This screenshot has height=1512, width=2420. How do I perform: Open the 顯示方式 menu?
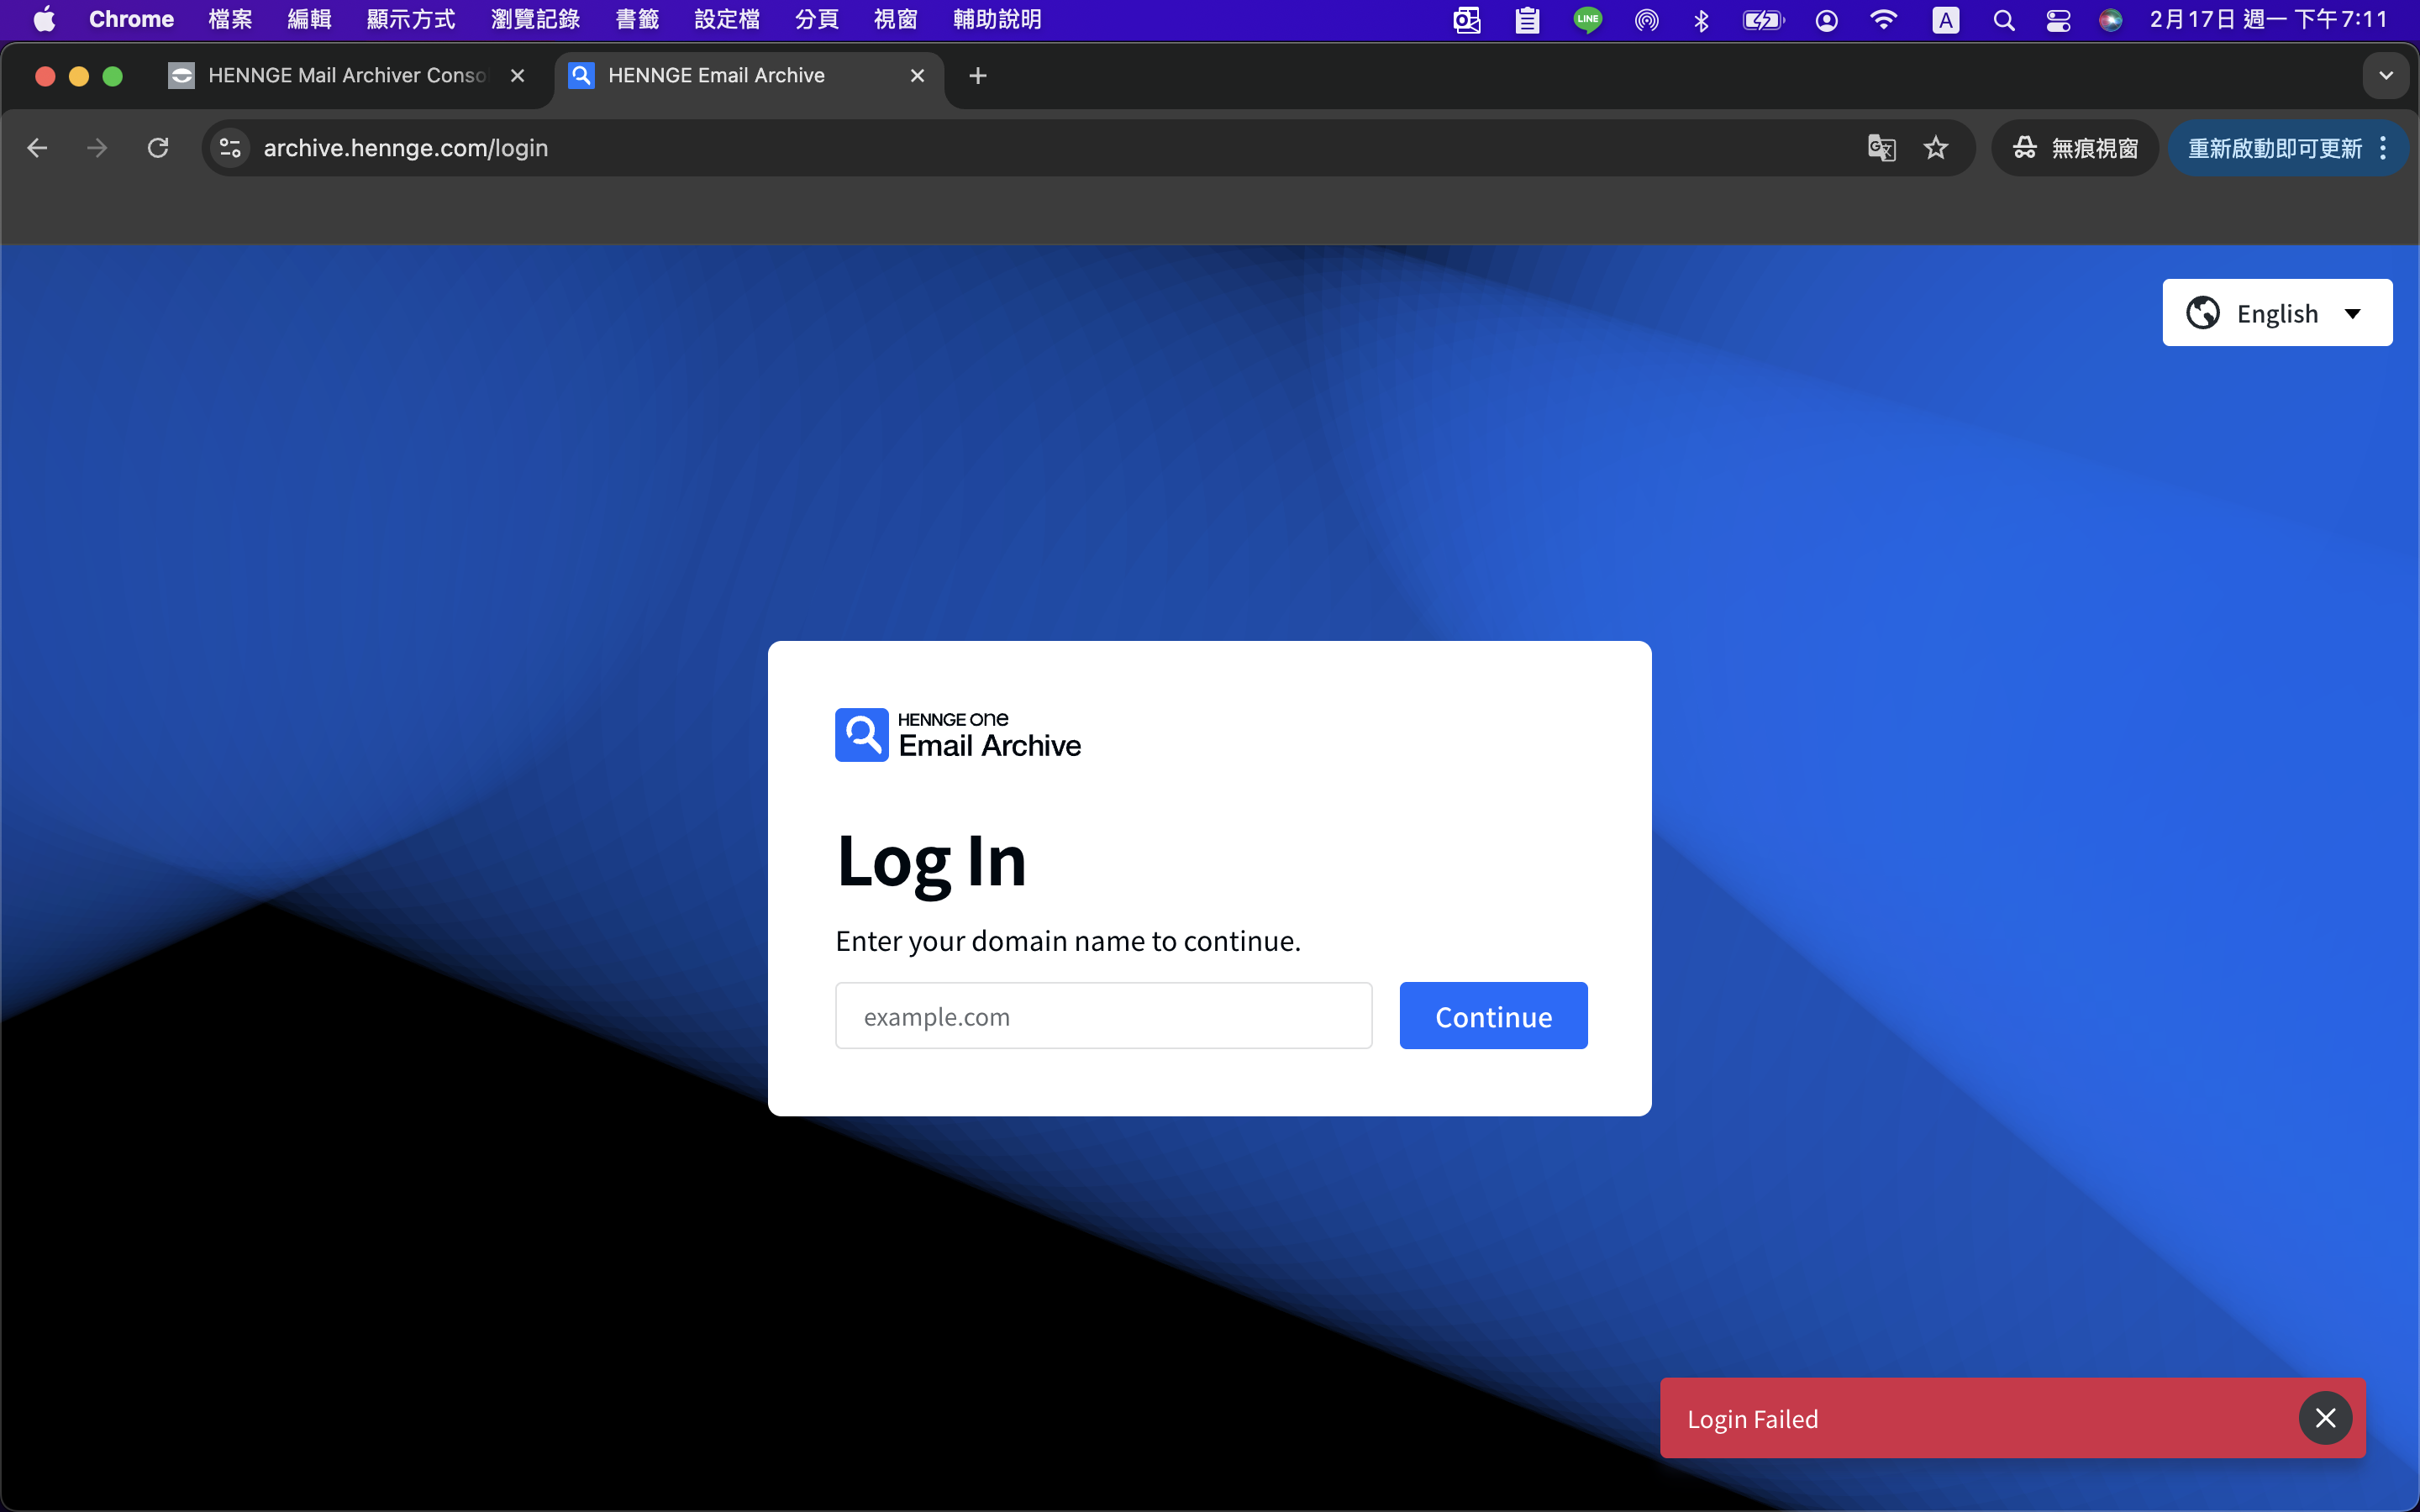[410, 19]
